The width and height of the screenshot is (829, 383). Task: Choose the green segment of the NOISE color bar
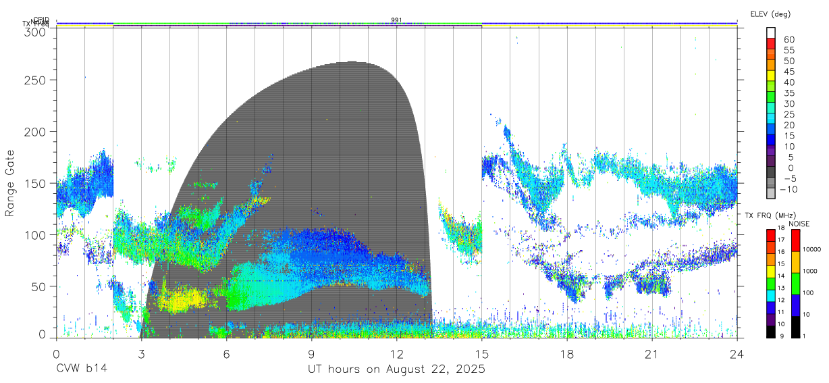pos(796,283)
